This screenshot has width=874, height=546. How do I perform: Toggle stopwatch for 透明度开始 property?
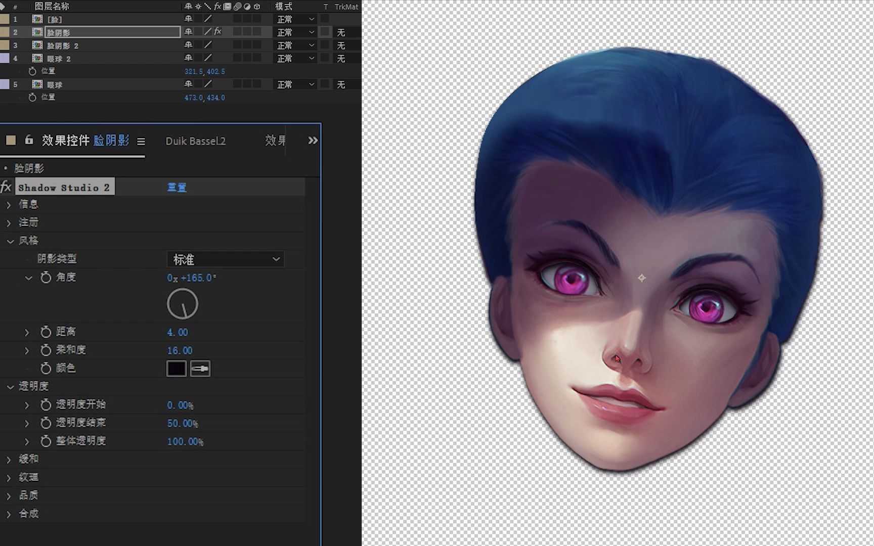coord(46,404)
